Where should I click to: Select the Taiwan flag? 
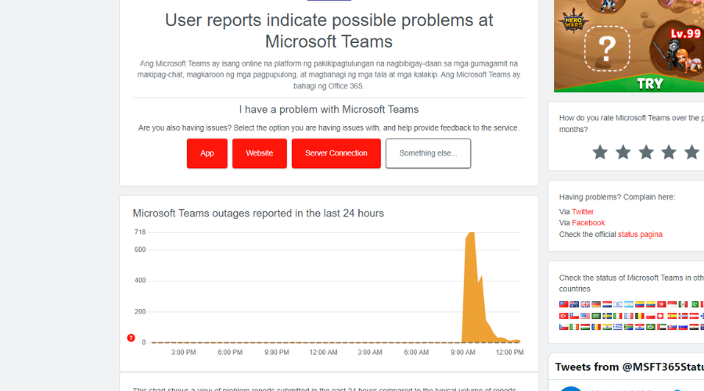tap(564, 304)
